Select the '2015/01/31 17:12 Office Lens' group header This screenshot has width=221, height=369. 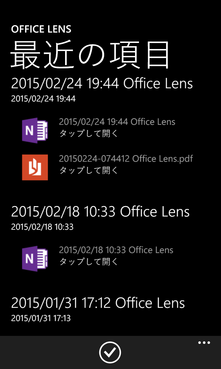tap(98, 303)
